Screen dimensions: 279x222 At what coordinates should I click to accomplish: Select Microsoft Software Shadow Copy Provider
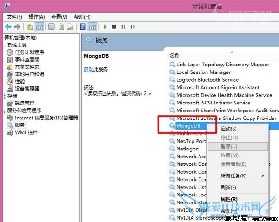pos(226,118)
